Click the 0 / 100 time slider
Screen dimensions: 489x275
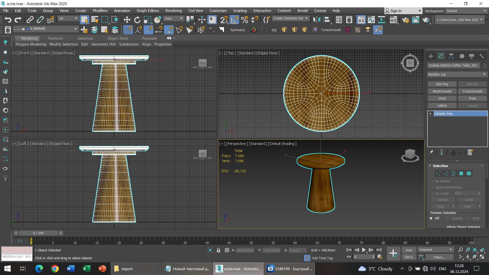point(38,233)
